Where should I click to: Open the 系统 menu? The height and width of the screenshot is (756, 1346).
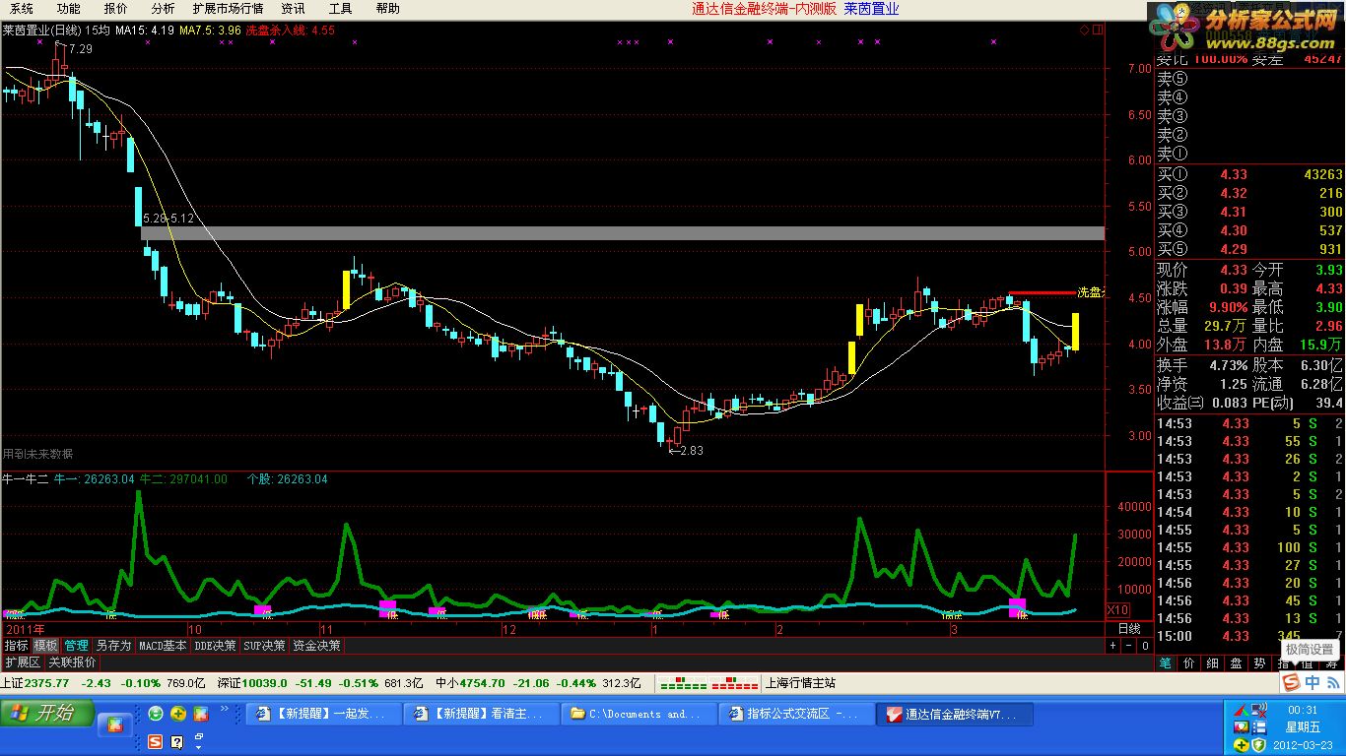(x=22, y=9)
